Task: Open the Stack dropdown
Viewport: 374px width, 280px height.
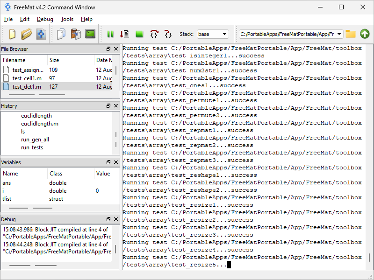Action: [213, 34]
